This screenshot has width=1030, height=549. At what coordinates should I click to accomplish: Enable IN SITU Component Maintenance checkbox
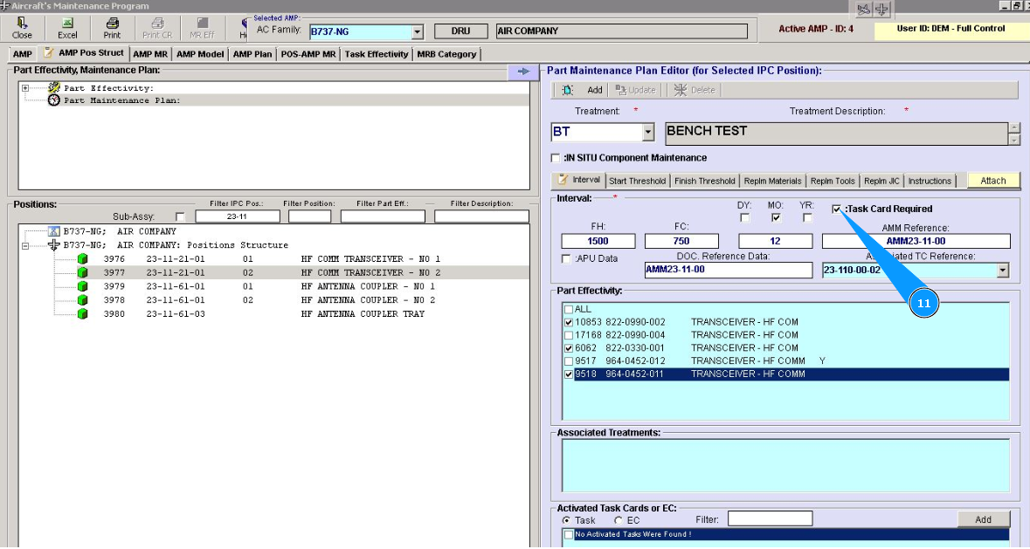[x=556, y=158]
